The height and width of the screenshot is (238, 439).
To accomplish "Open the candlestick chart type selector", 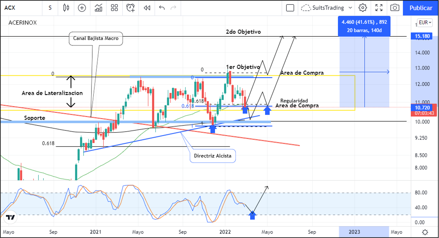I will (x=66, y=8).
